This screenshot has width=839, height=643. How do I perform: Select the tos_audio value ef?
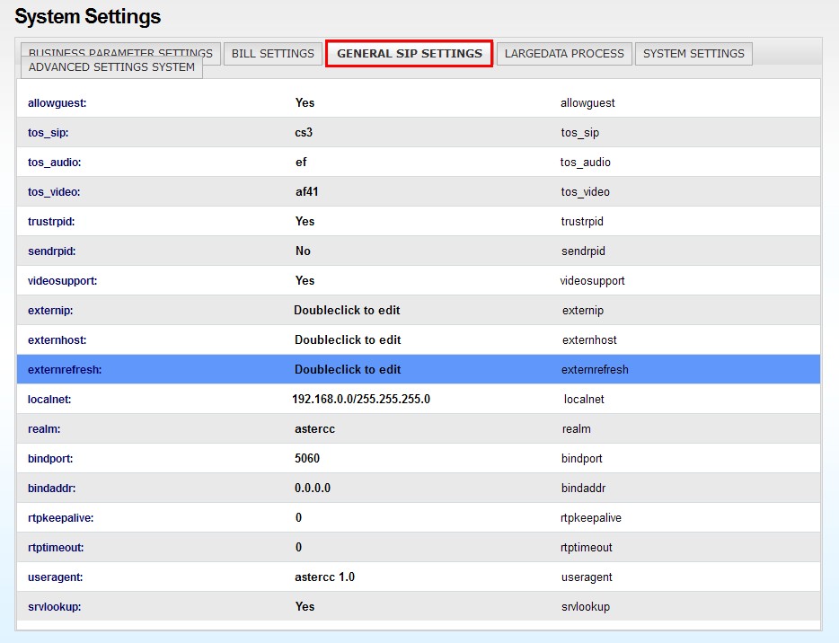(x=301, y=162)
